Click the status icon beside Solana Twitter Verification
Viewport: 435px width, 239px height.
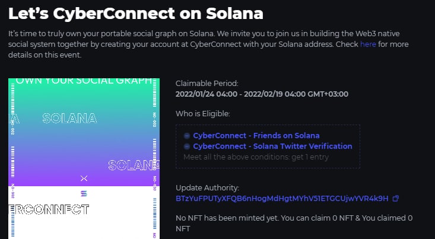[x=188, y=146]
